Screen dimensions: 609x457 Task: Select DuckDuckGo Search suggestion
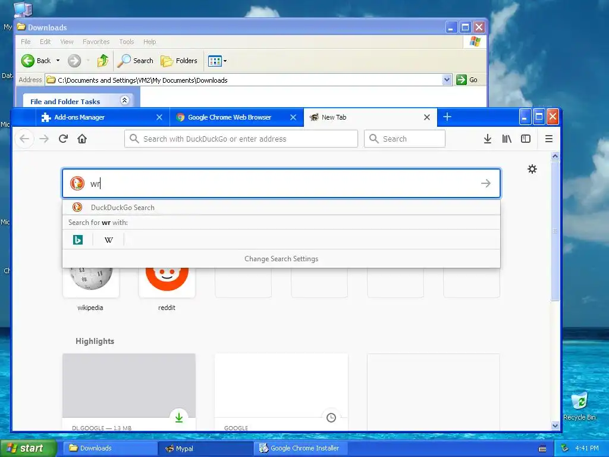tap(281, 208)
